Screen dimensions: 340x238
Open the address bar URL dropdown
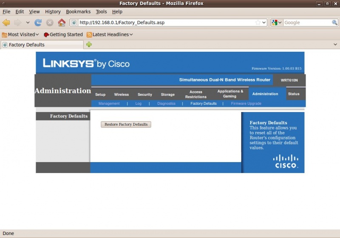point(264,22)
